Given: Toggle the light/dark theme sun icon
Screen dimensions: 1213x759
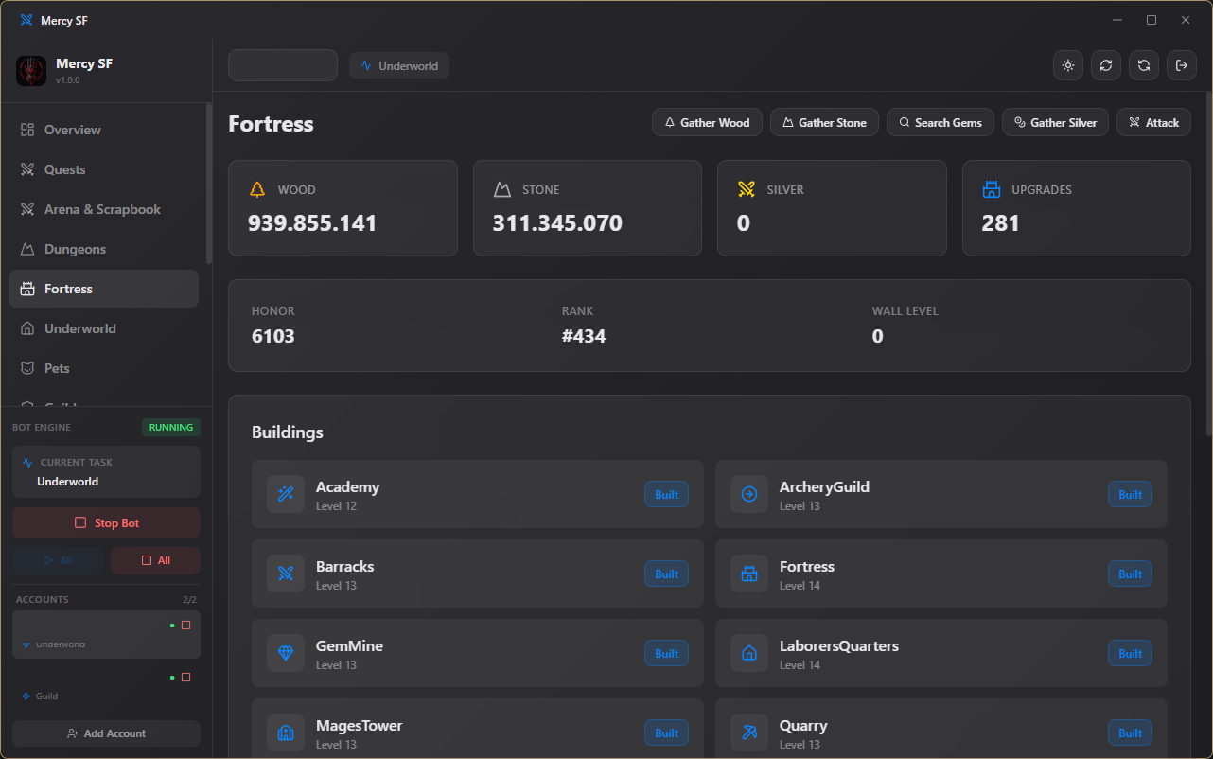Looking at the screenshot, I should 1068,65.
